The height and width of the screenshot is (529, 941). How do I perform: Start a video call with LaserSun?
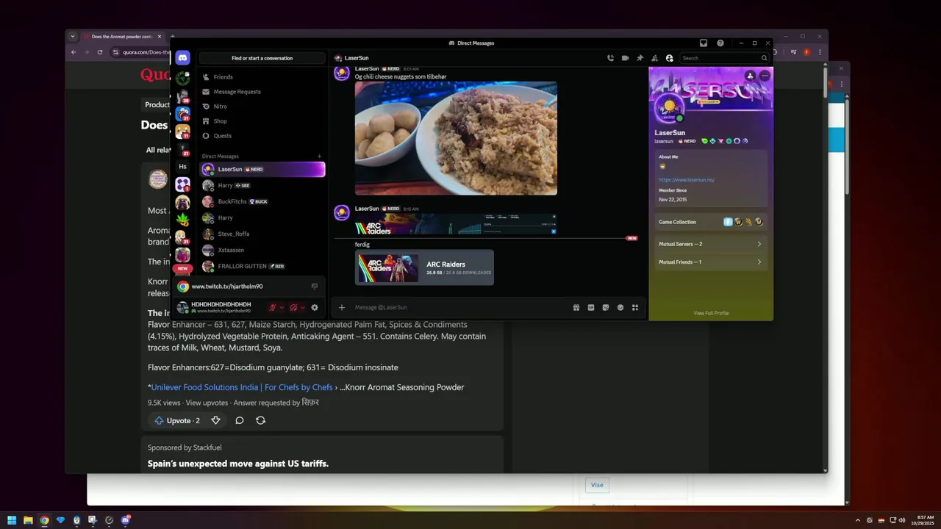pyautogui.click(x=625, y=58)
